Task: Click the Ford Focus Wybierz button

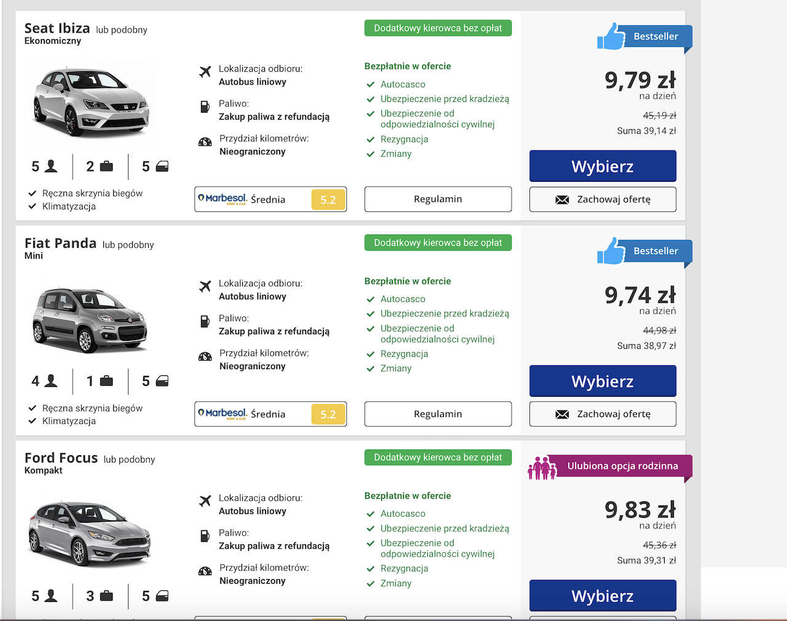Action: 603,595
